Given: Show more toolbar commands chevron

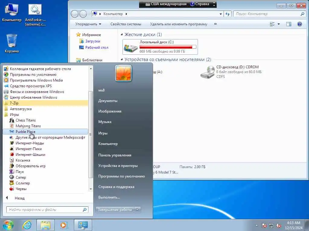Looking at the screenshot, I should 215,24.
